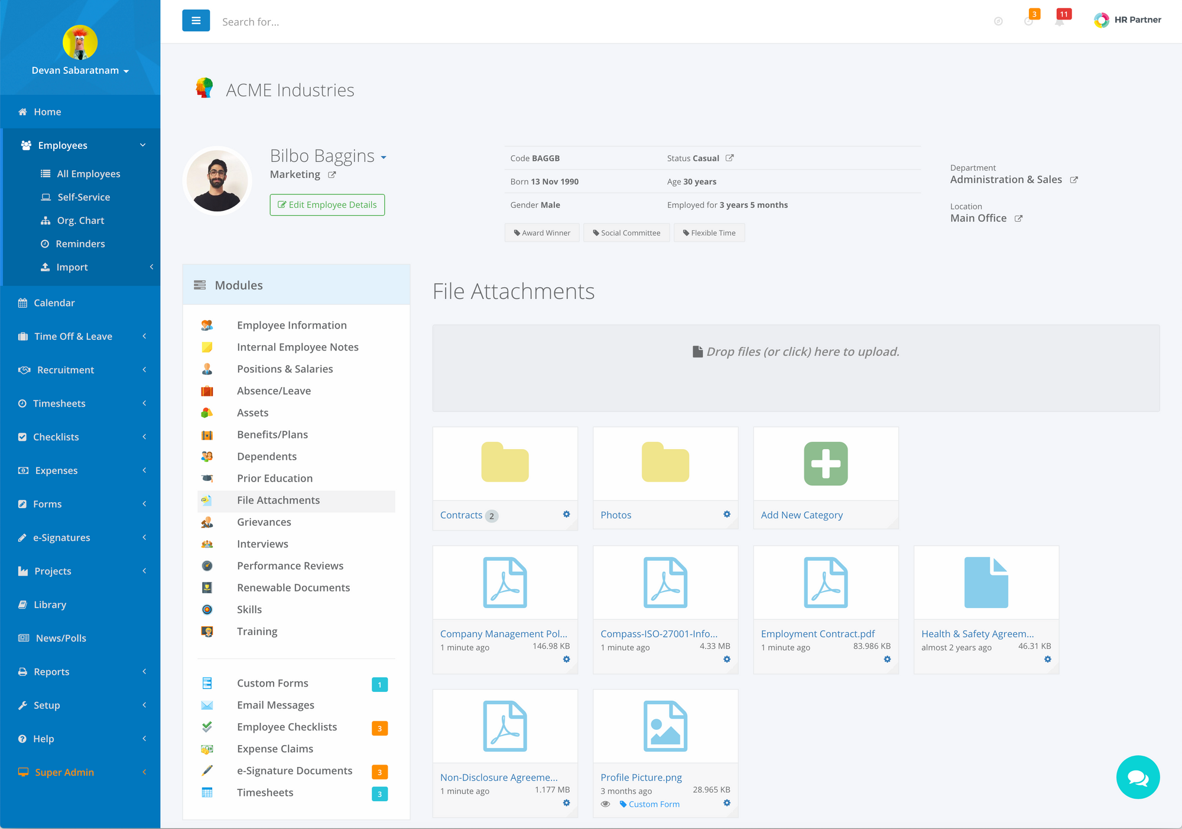Open Main Office location link icon
Viewport: 1182px width, 829px height.
click(1018, 219)
